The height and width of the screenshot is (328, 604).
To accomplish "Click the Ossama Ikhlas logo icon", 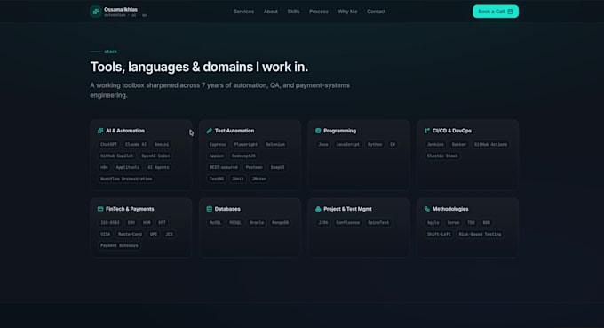I will click(96, 12).
